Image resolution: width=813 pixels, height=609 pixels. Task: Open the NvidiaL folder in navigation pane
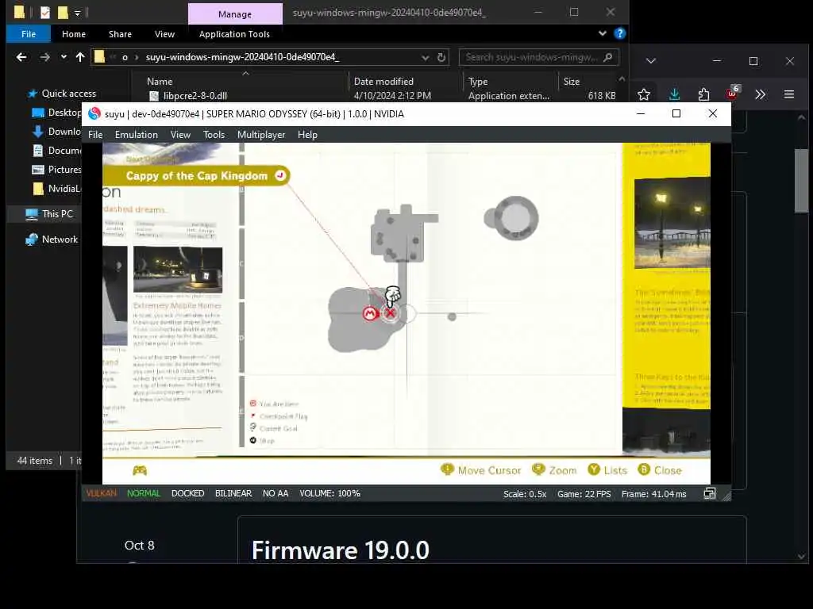click(x=57, y=189)
